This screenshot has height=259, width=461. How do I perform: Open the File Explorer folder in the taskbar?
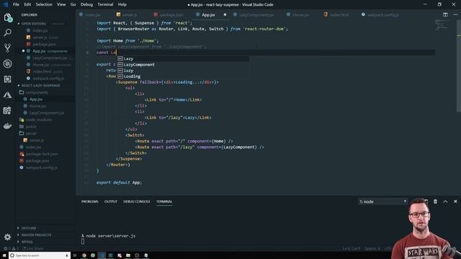(128, 255)
